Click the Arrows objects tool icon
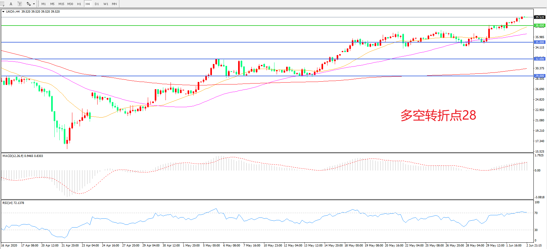This screenshot has height=249, width=547. coord(28,4)
